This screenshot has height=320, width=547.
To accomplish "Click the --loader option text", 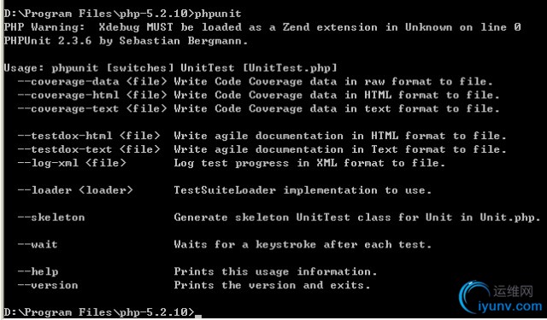I will [44, 190].
